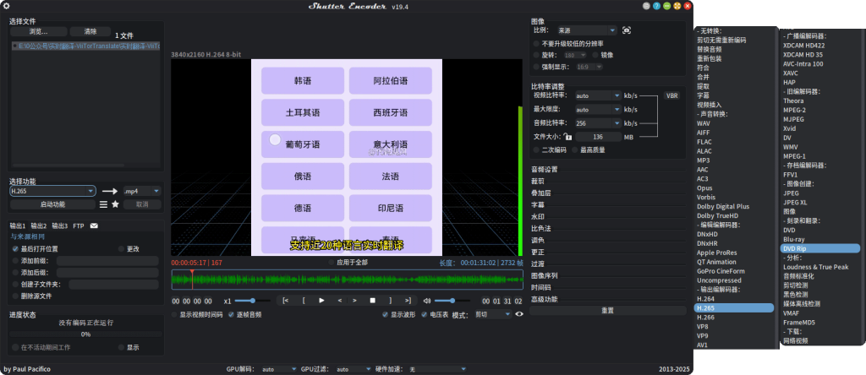
Task: Open the hamburger list icon next to 启动功能
Action: (x=103, y=204)
